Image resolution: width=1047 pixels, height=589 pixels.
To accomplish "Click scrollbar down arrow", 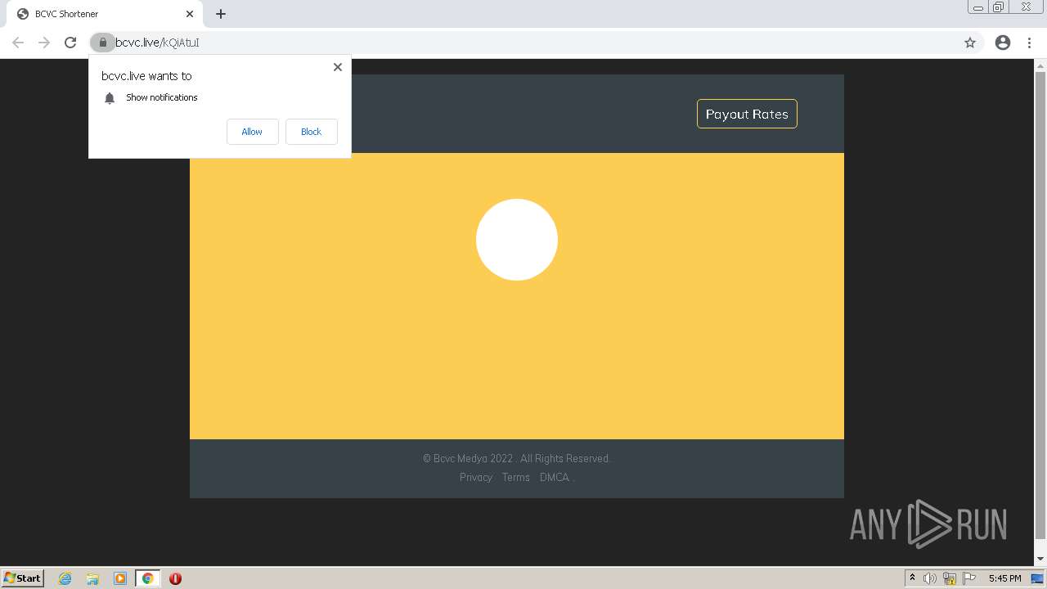I will 1040,559.
